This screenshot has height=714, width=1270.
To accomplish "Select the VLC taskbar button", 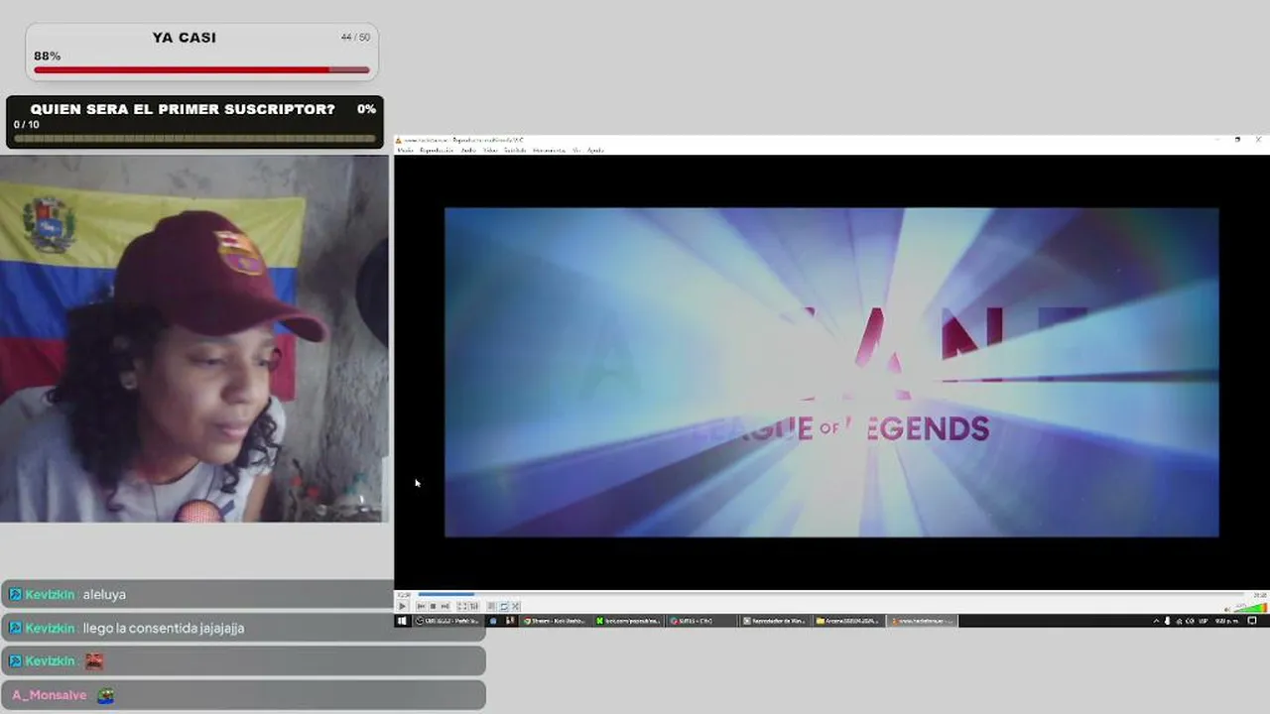I will click(922, 621).
